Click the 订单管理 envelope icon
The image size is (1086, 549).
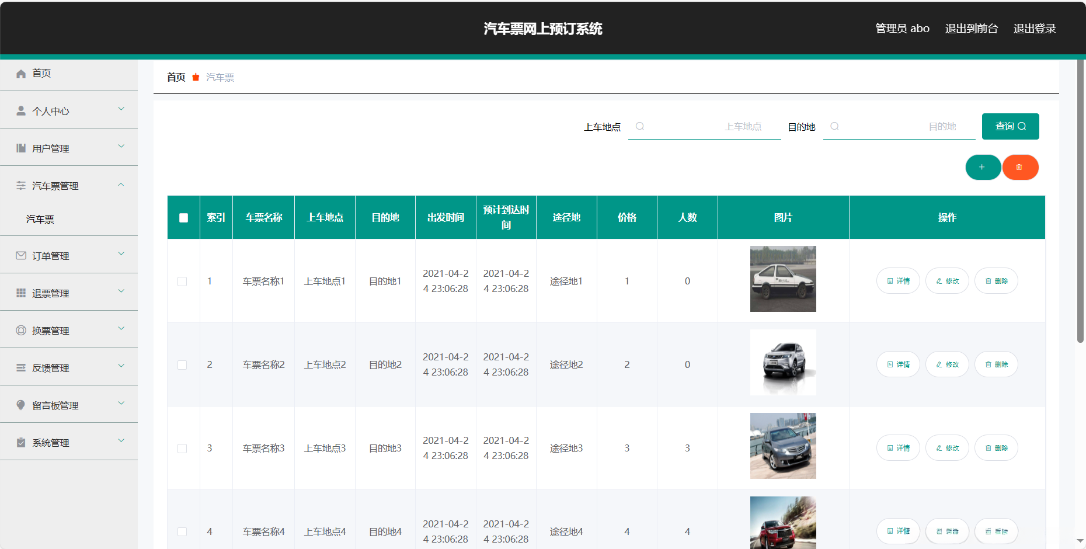pos(21,256)
